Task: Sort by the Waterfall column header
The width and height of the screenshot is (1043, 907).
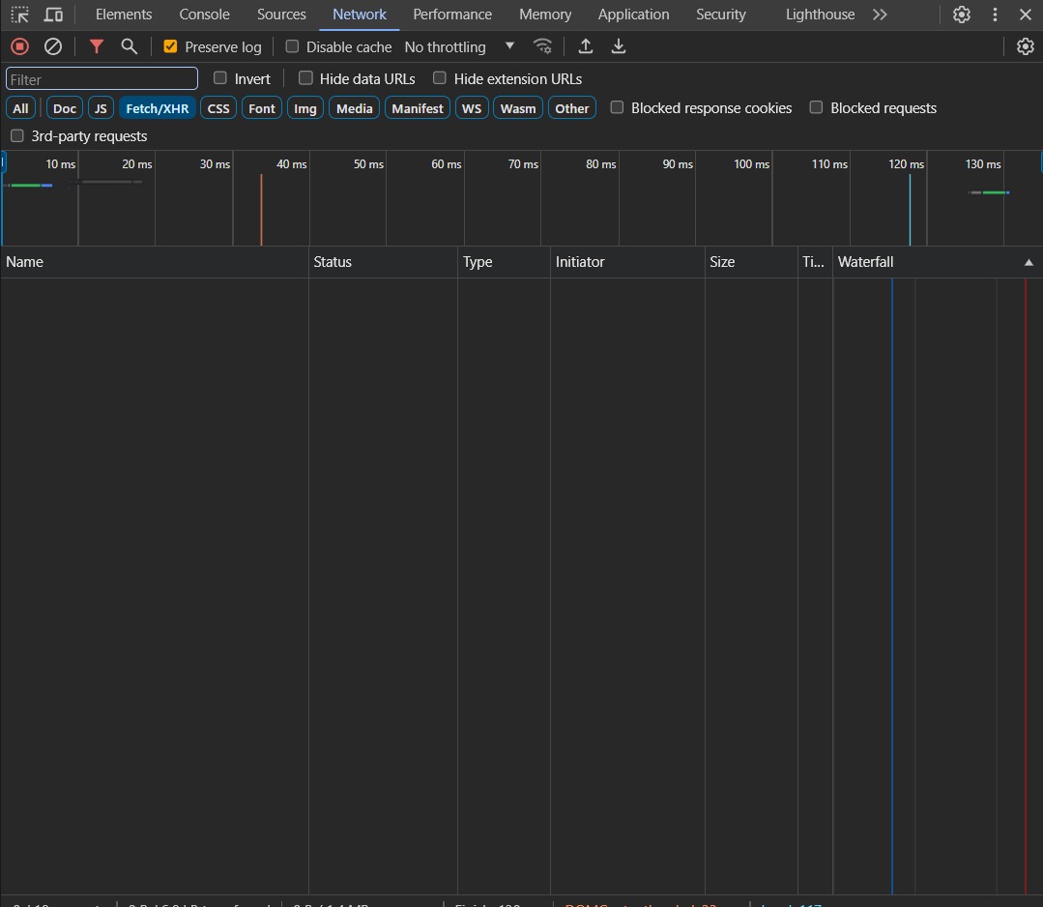Action: coord(938,262)
